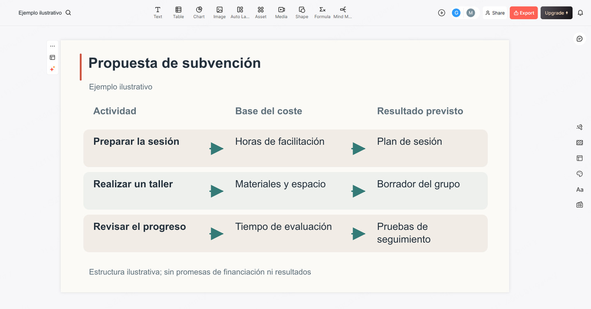Select the subtitle 'Ejemplo ilustrativo' on slide

(121, 87)
